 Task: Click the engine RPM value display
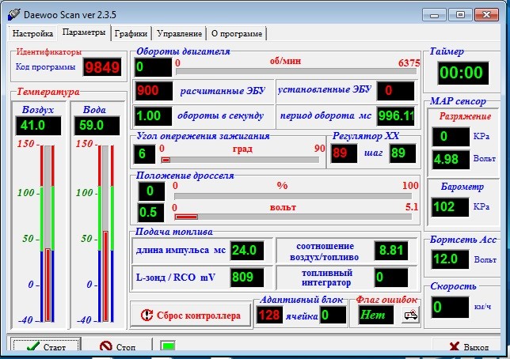click(153, 67)
